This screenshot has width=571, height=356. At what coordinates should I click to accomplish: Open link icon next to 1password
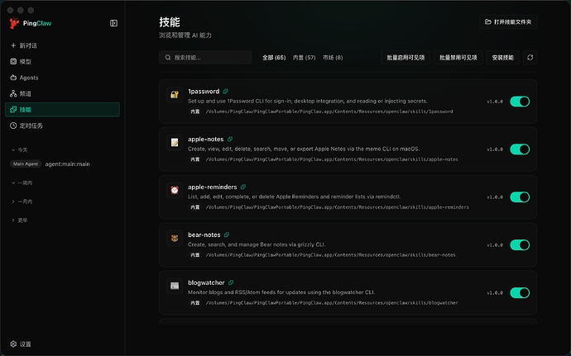[x=225, y=92]
